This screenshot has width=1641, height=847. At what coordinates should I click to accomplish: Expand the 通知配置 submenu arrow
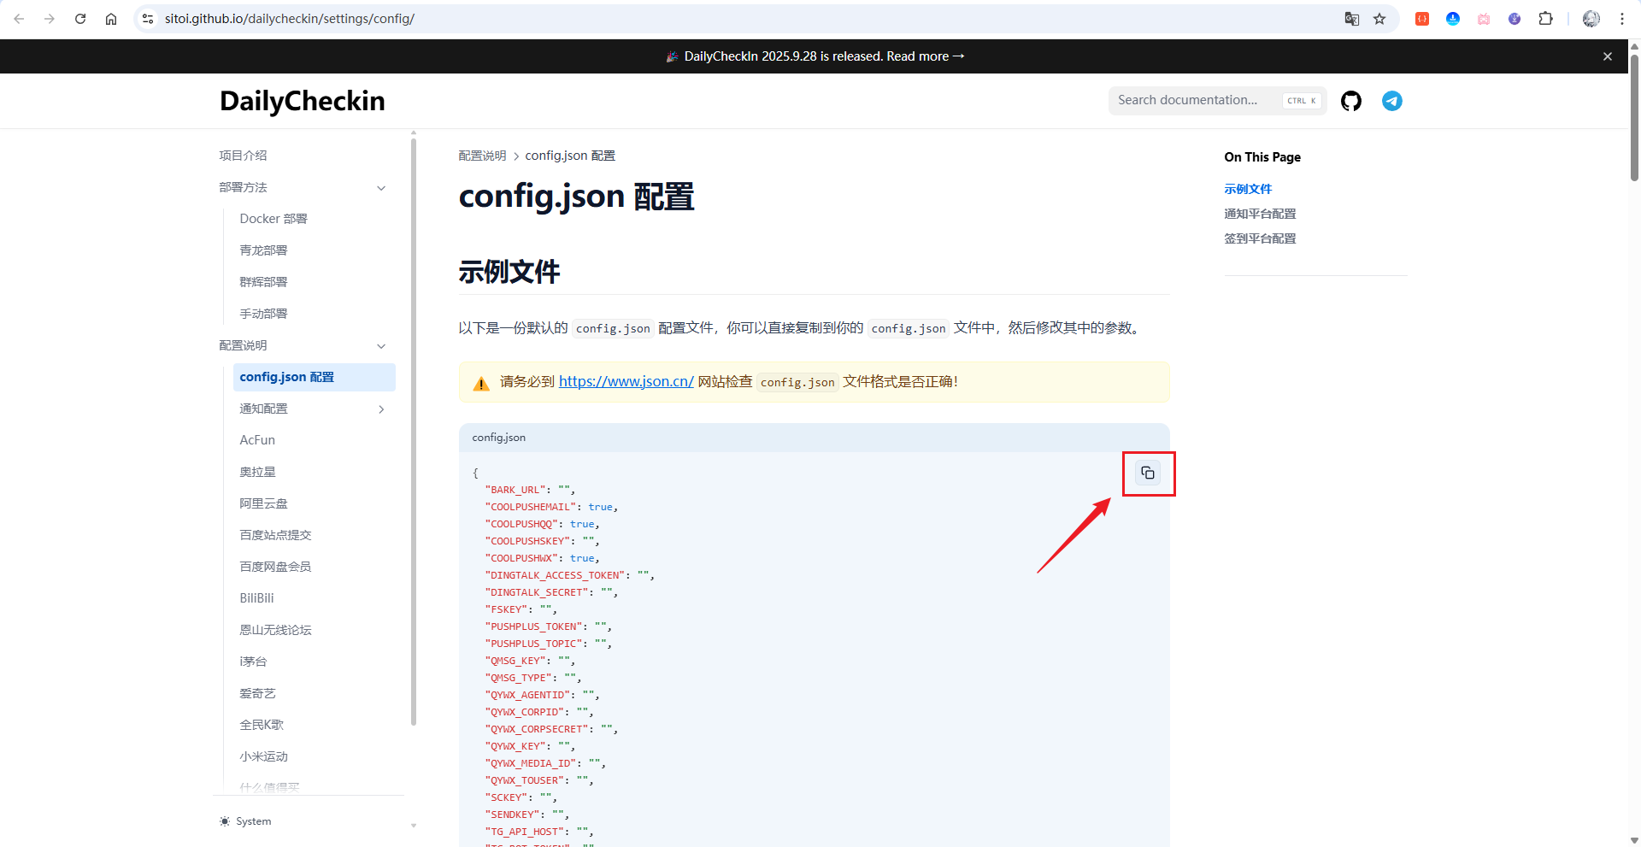click(x=381, y=409)
